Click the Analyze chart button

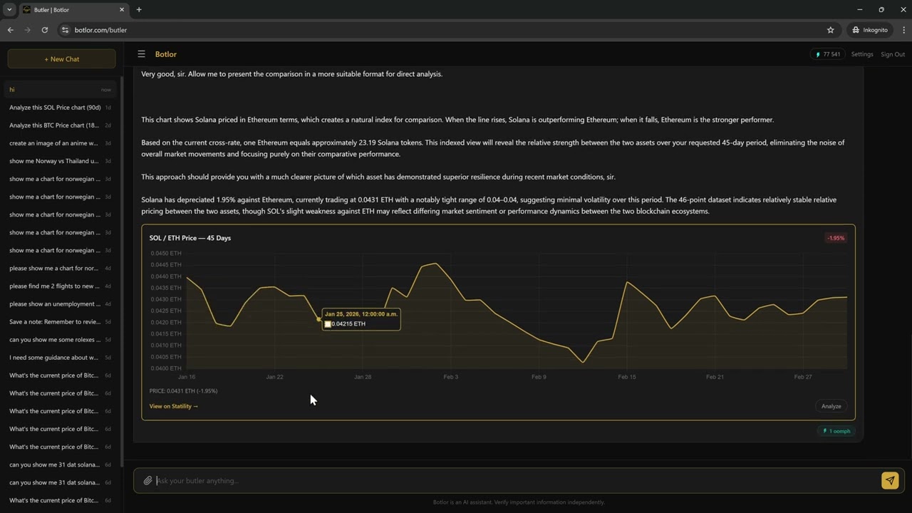tap(831, 406)
